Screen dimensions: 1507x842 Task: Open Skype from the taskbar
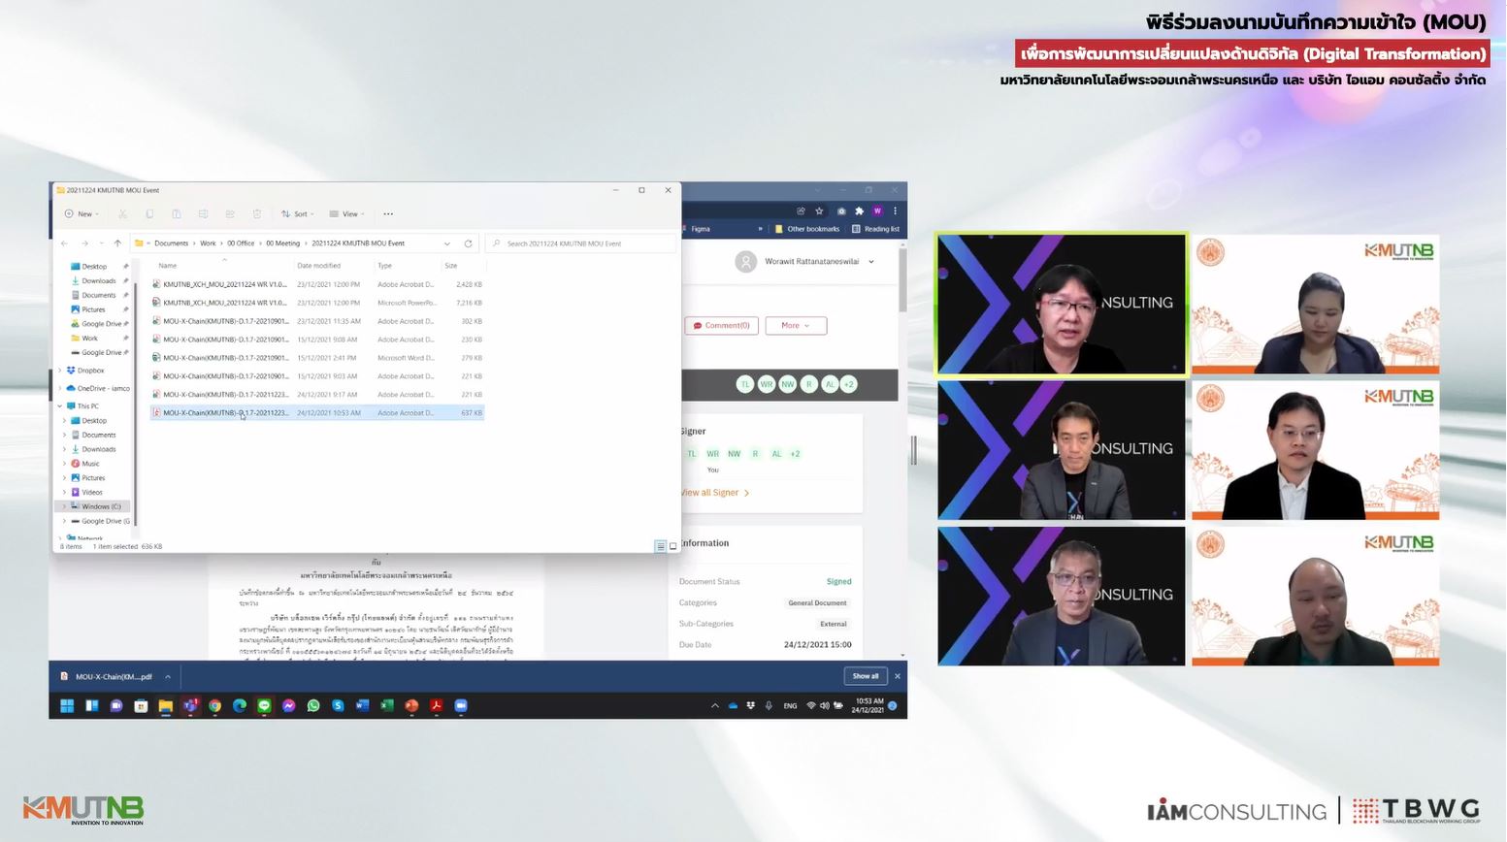[338, 706]
